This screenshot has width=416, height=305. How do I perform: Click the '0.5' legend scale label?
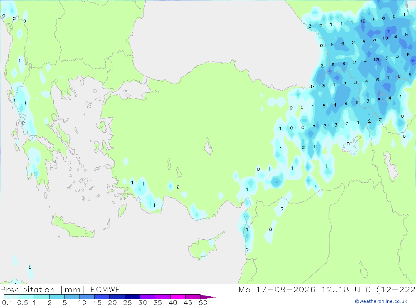coord(23,303)
